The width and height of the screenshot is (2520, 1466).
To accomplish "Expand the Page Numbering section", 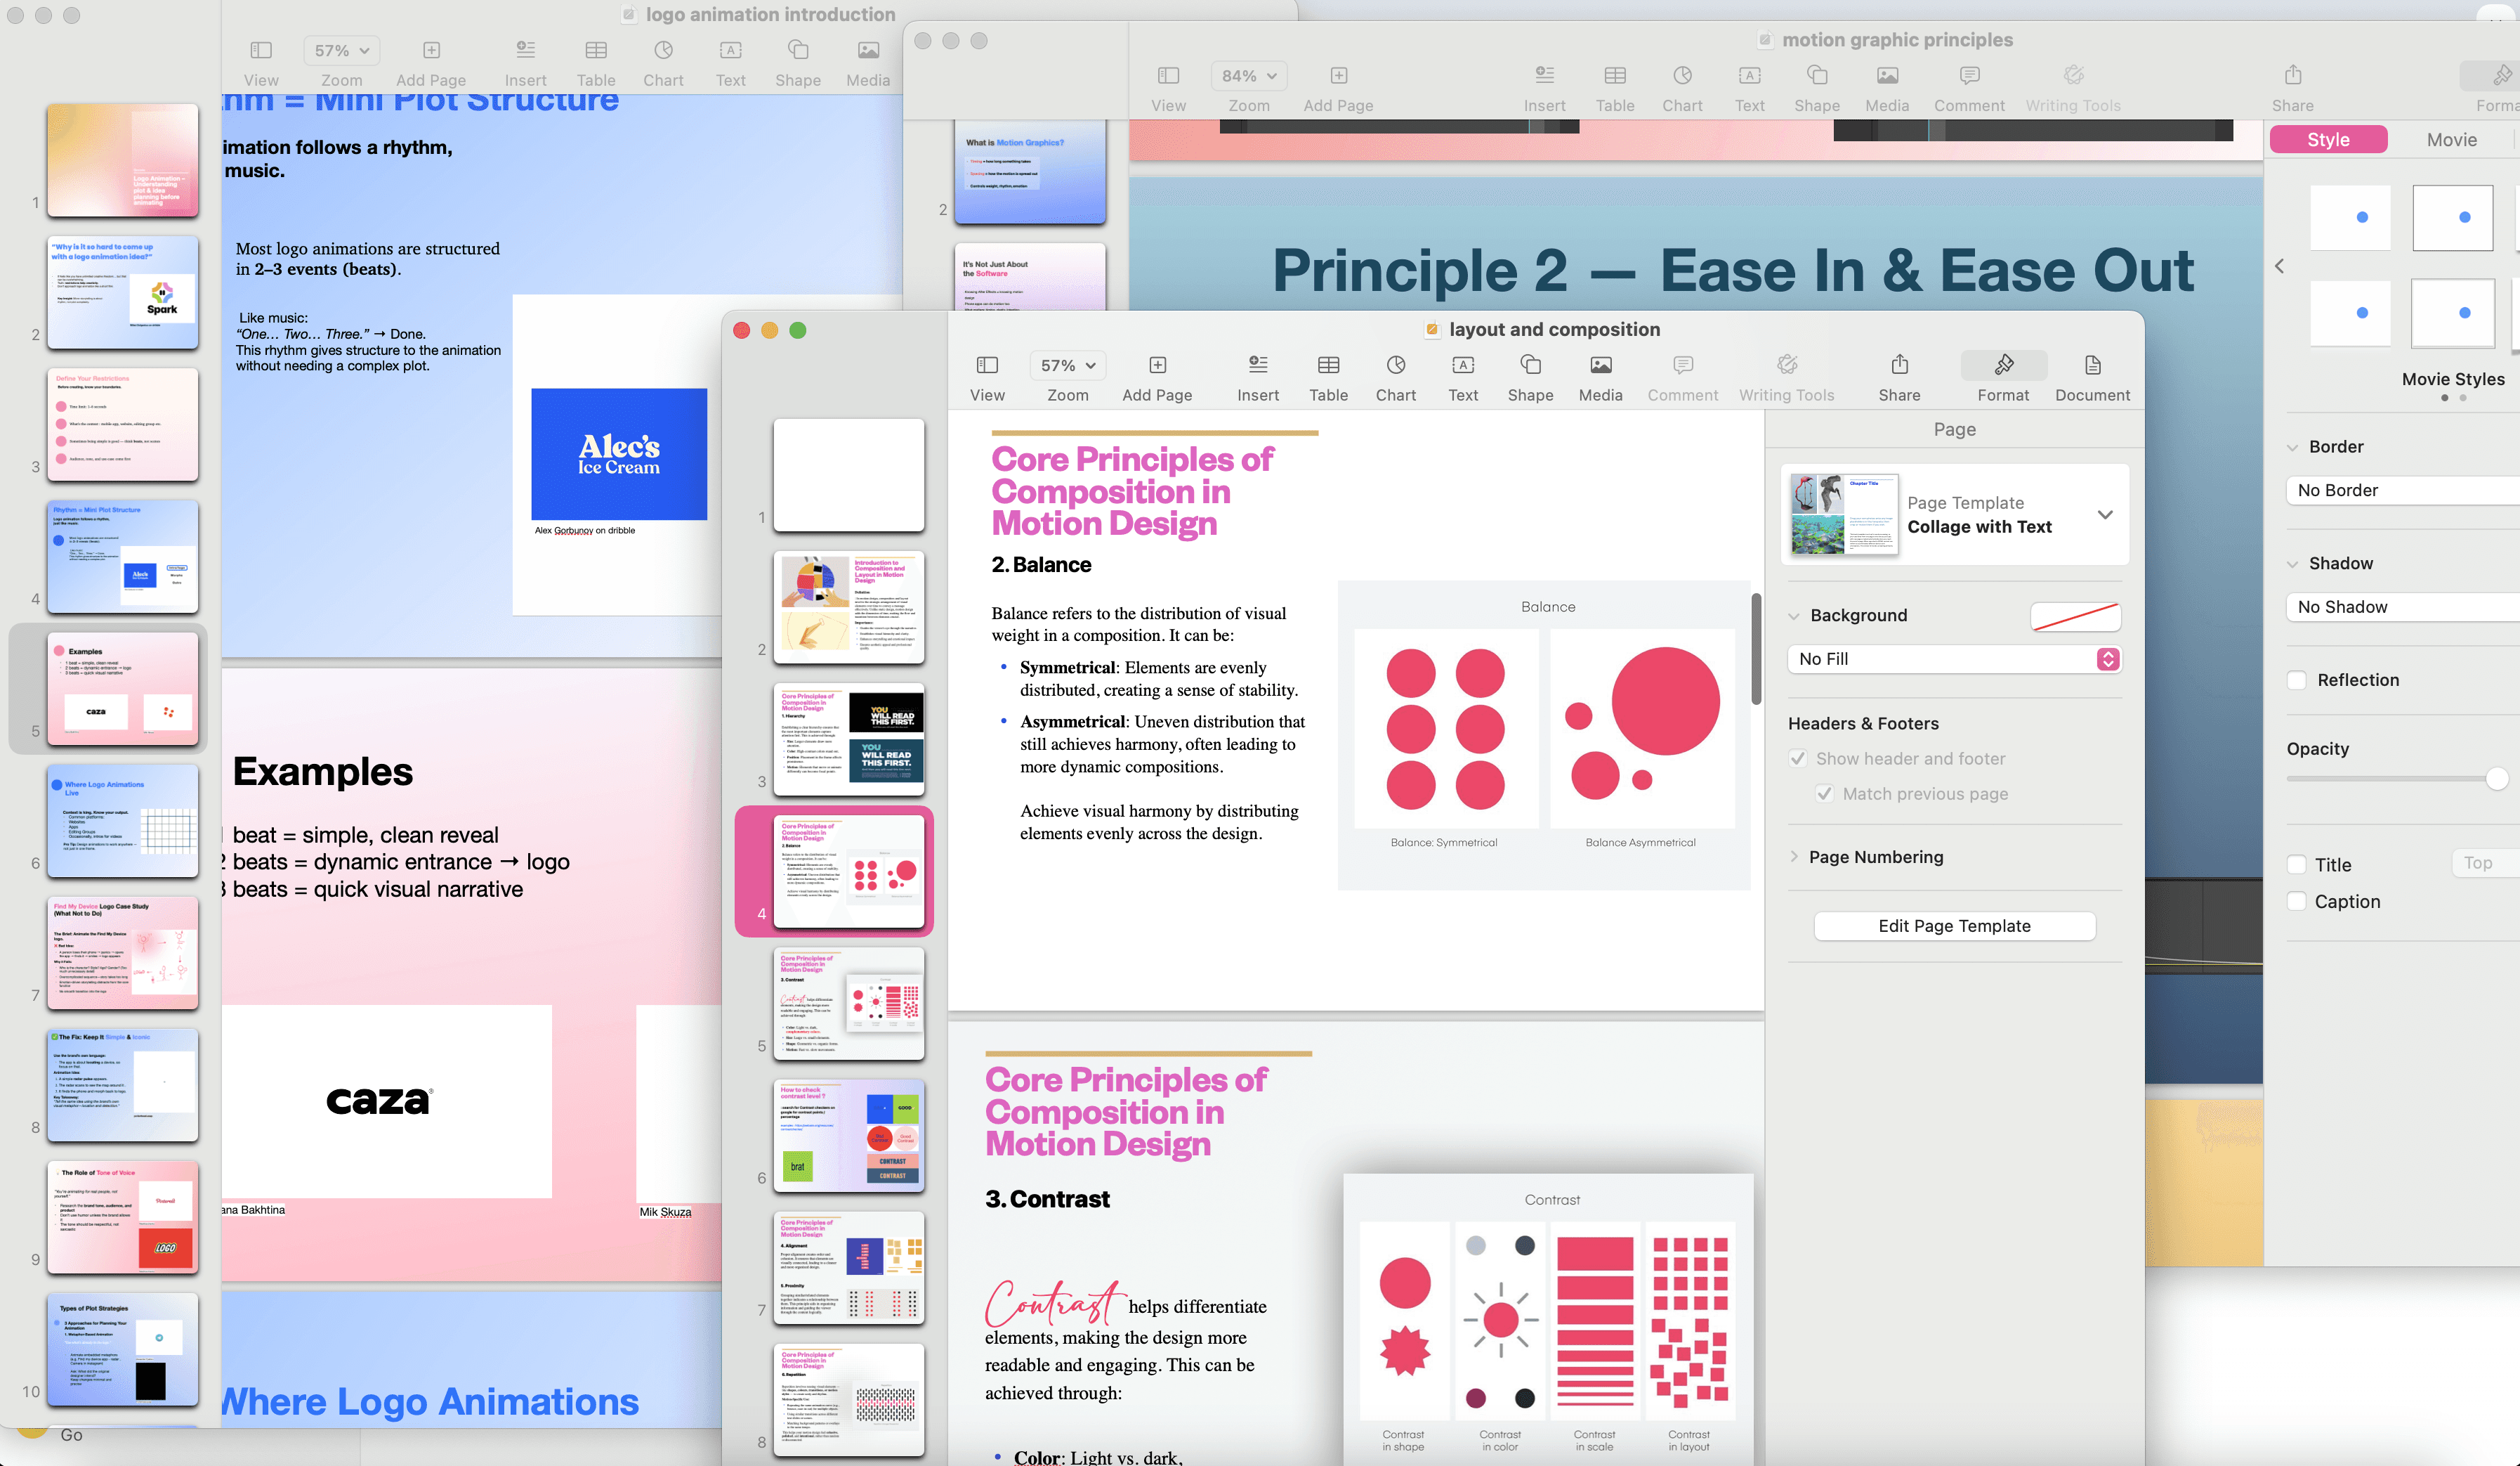I will tap(1793, 857).
